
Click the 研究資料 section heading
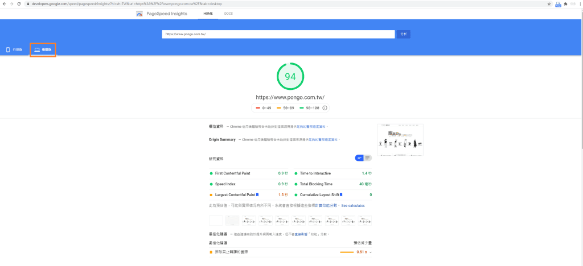pyautogui.click(x=216, y=159)
